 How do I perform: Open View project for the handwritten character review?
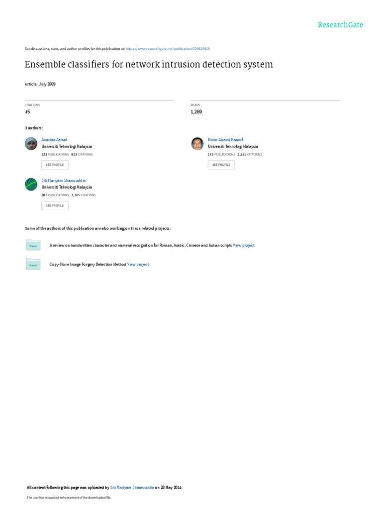click(x=244, y=246)
